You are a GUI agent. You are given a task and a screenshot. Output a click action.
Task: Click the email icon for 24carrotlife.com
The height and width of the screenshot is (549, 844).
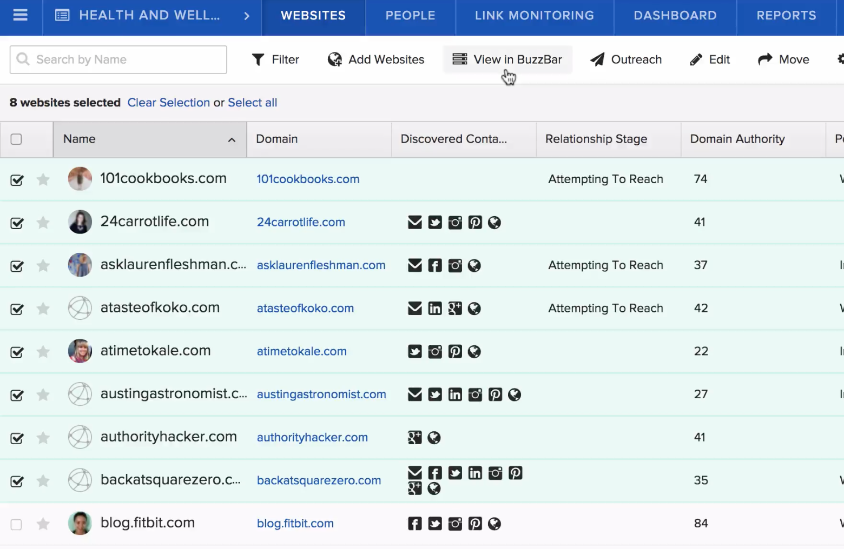(x=415, y=222)
